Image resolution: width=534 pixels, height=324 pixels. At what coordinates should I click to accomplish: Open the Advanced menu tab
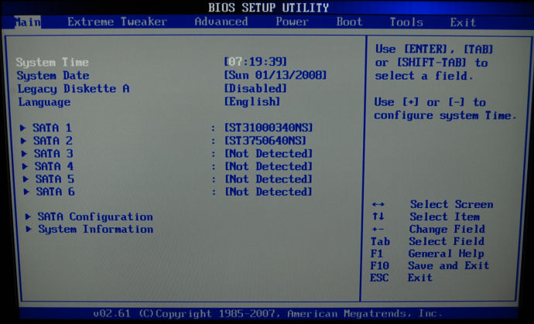pyautogui.click(x=221, y=22)
